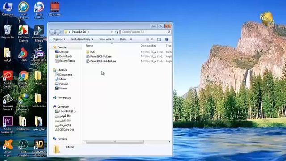Open the Share with dropdown
Screen dimensions: 286x161
click(x=106, y=39)
